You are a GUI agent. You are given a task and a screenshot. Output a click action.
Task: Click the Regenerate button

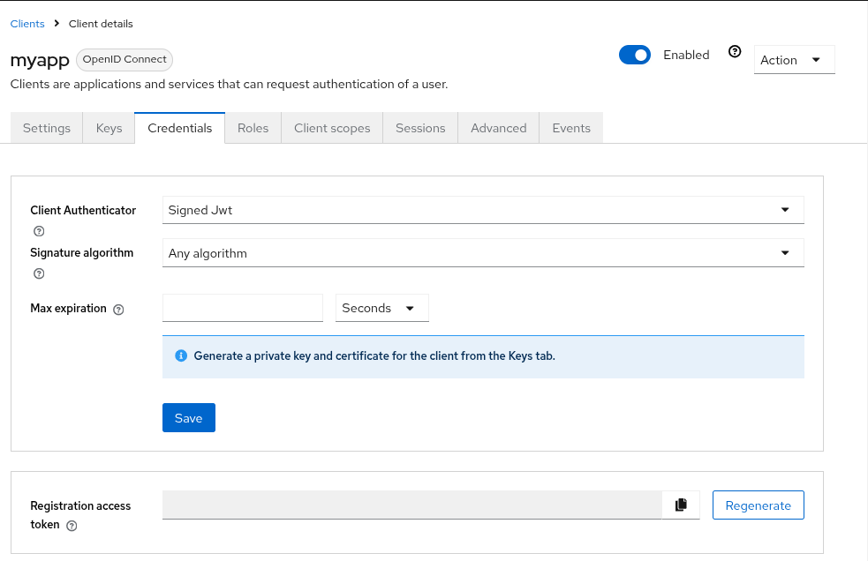(x=758, y=505)
